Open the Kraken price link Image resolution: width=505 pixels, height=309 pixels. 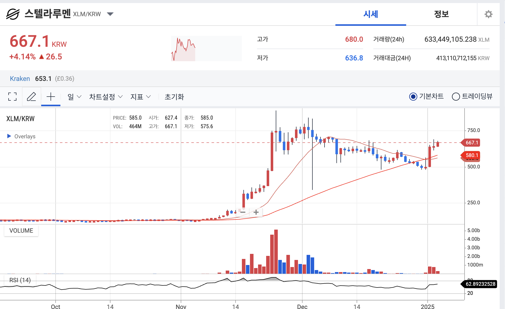[20, 79]
